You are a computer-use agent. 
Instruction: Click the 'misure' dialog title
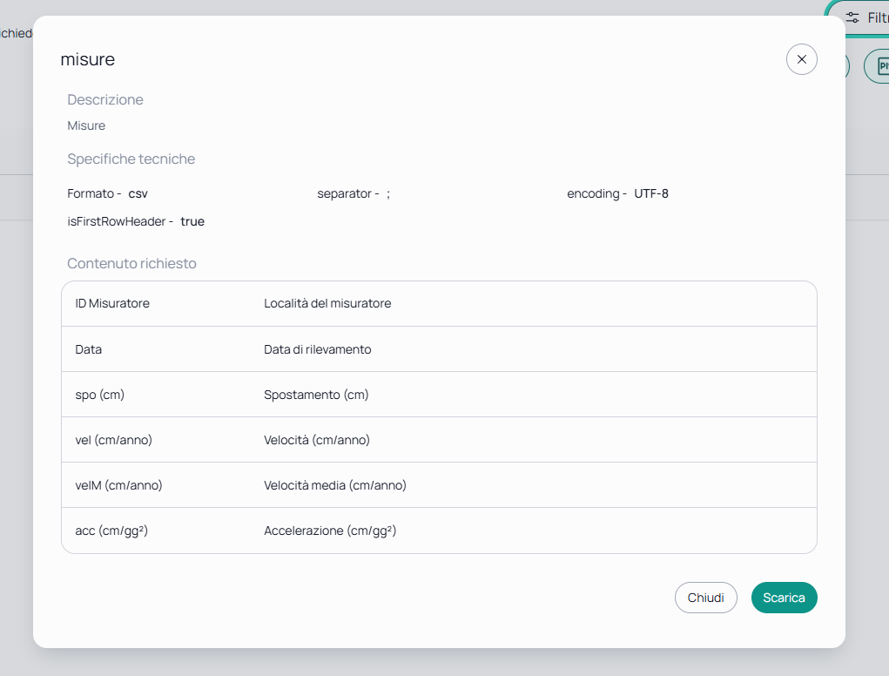88,59
